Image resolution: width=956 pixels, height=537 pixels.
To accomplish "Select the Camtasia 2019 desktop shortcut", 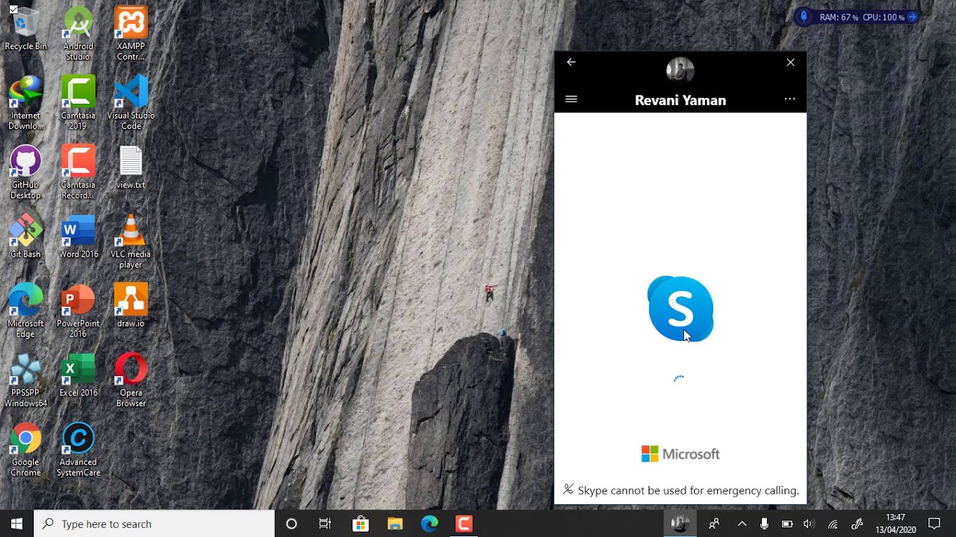I will tap(78, 104).
